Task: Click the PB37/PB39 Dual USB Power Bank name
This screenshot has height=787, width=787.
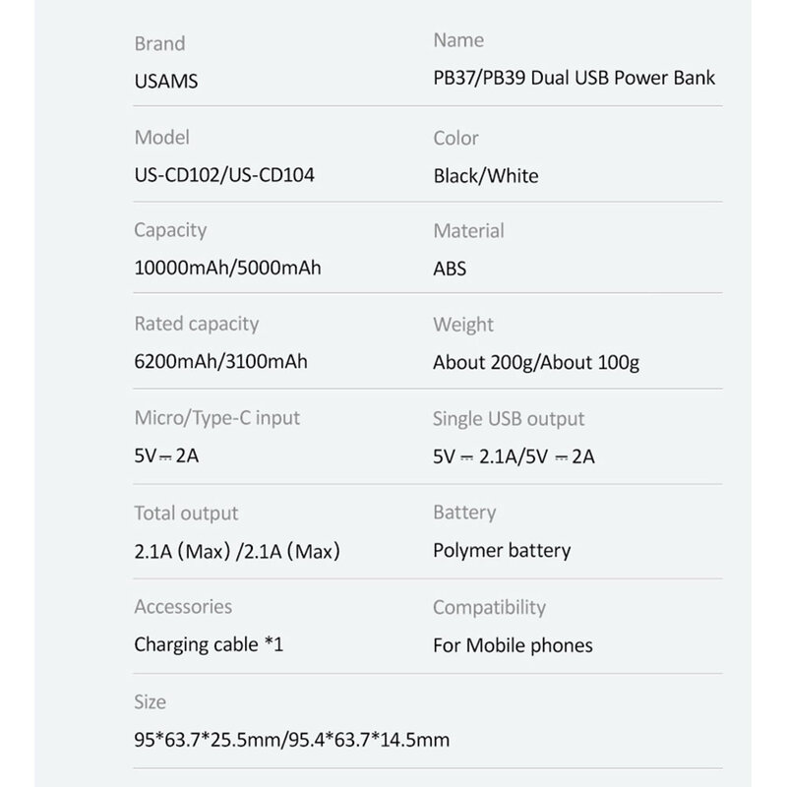Action: [x=574, y=78]
